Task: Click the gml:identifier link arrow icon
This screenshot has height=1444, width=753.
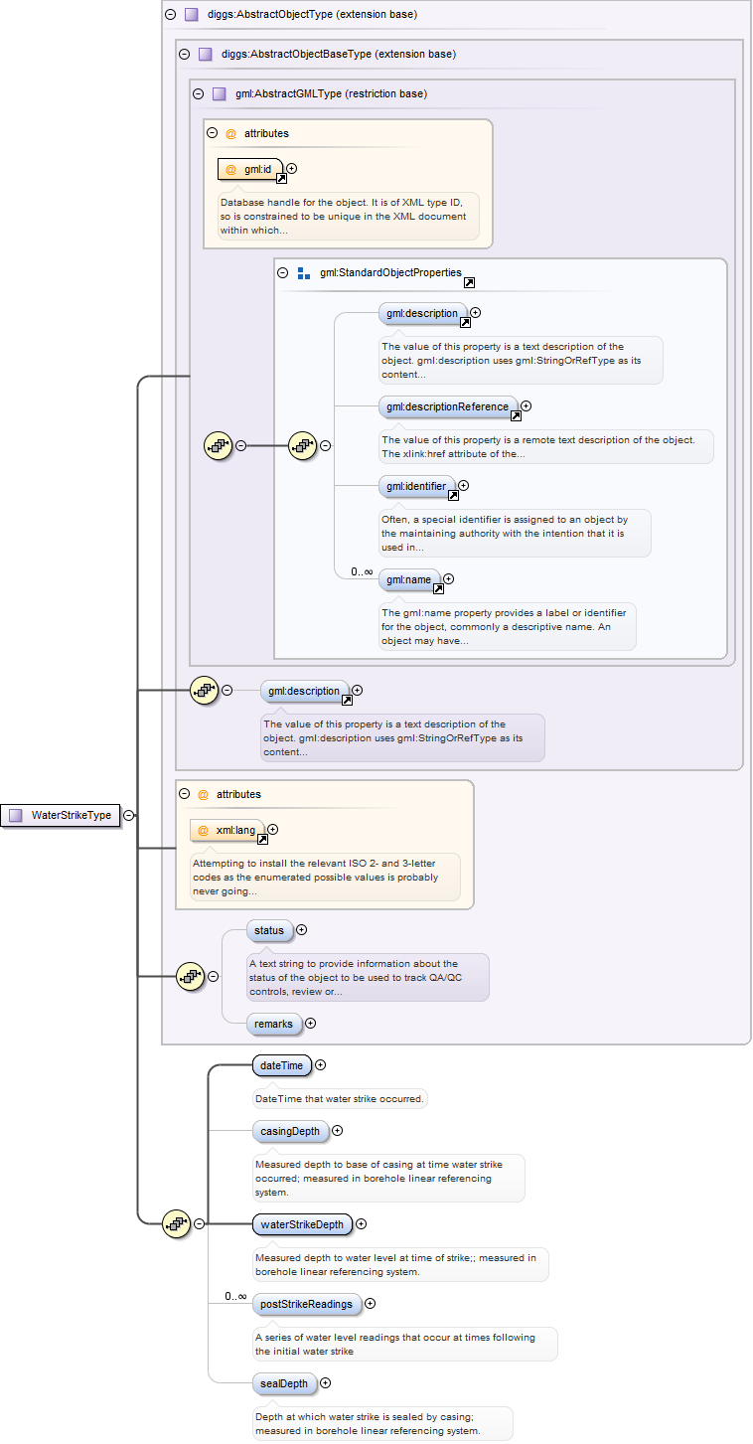Action: 453,495
